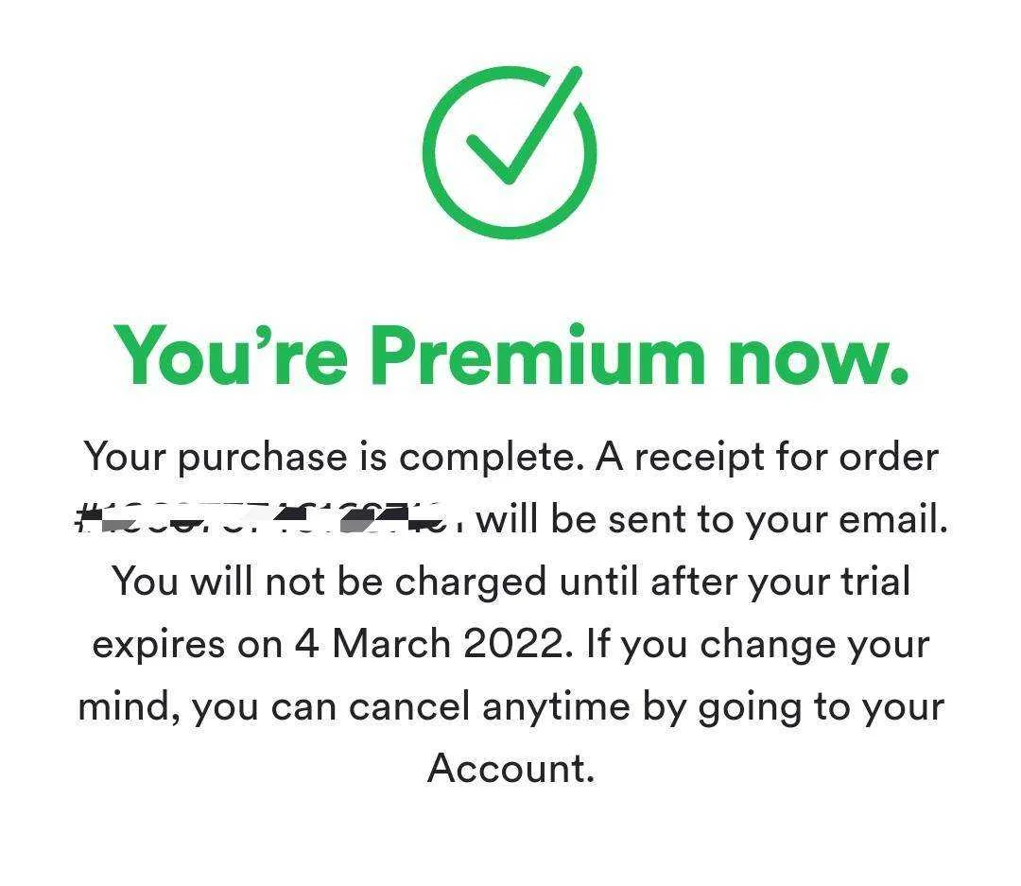Screen dimensions: 1021x886
Task: Click the green checkmark confirmation icon
Action: click(x=510, y=152)
